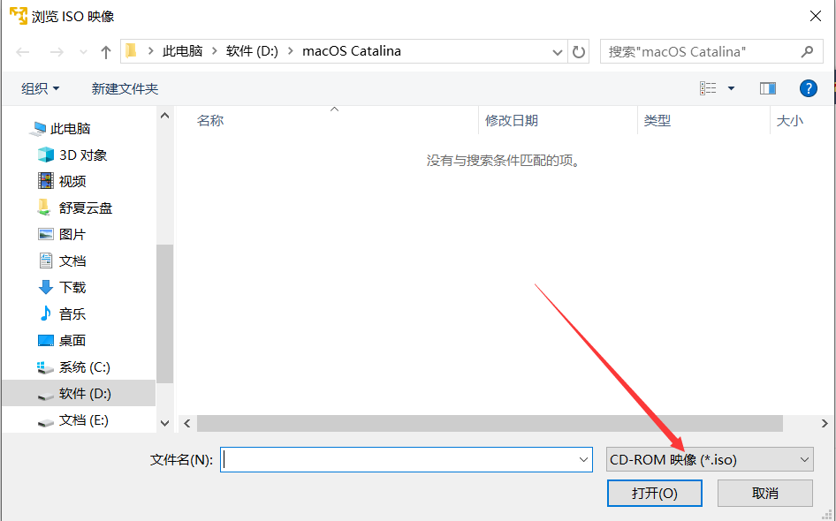This screenshot has width=836, height=521.
Task: Open 3D 对象 in the sidebar
Action: (83, 155)
